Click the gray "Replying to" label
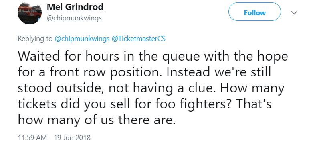 click(35, 39)
